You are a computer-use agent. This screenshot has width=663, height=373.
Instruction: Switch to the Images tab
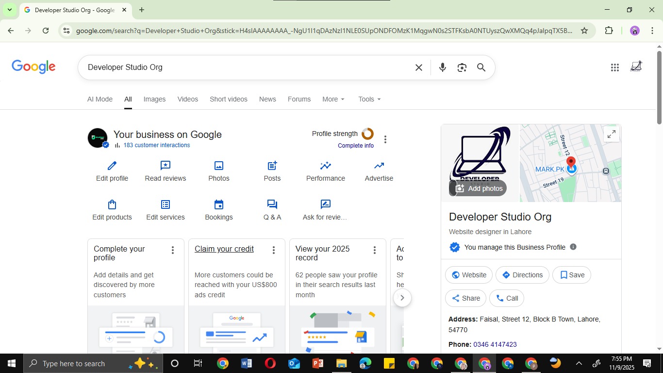click(154, 99)
